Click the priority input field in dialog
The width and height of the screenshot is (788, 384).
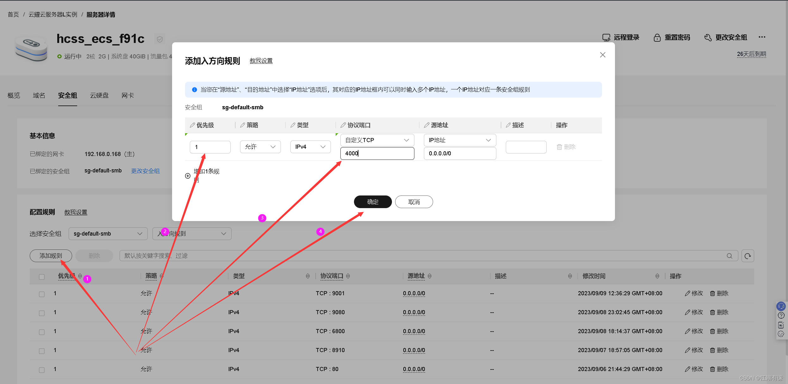point(210,147)
